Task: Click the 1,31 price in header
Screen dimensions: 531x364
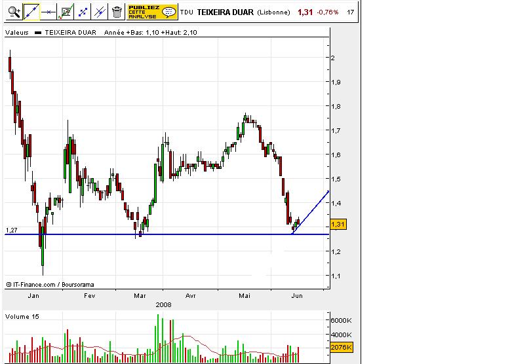Action: click(305, 12)
